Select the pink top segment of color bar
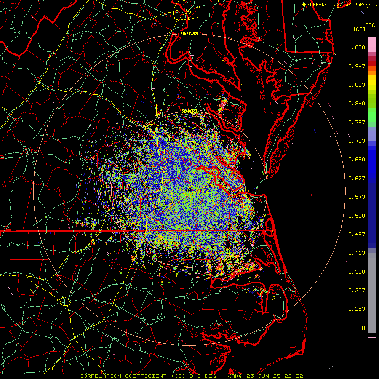This screenshot has height=379, width=379. tap(372, 45)
